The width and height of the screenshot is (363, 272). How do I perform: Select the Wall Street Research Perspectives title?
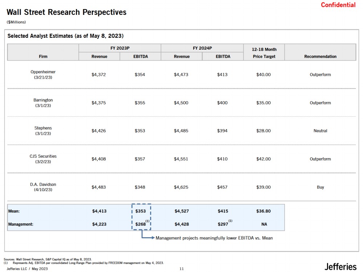pyautogui.click(x=66, y=12)
